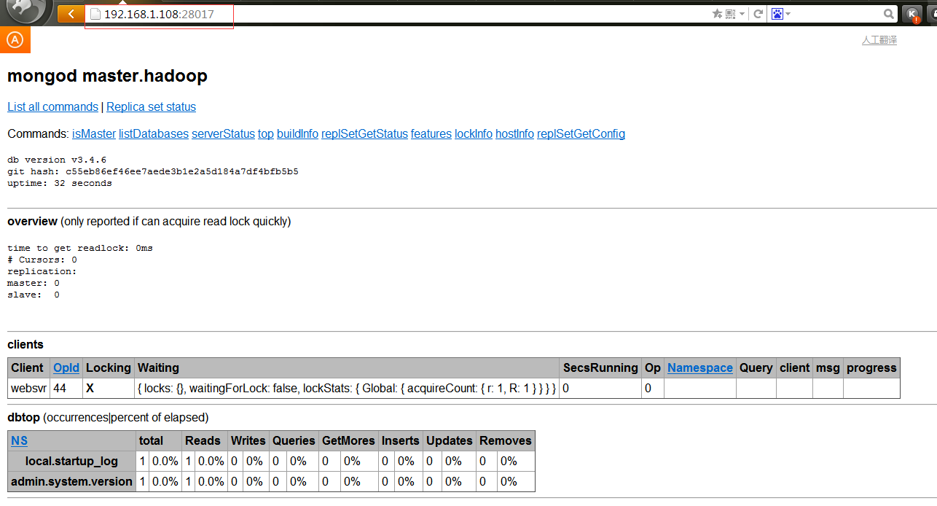This screenshot has height=506, width=937.
Task: Sort clients by the Namespace column header
Action: click(699, 368)
